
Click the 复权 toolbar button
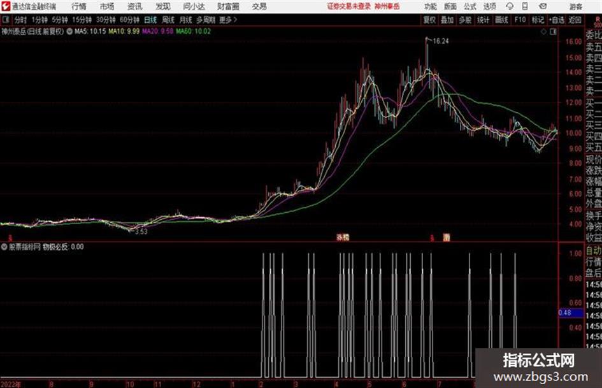tap(429, 20)
